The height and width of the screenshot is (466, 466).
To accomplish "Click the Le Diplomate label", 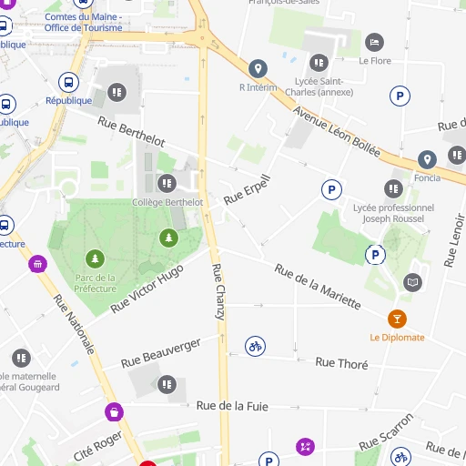I will click(x=397, y=338).
